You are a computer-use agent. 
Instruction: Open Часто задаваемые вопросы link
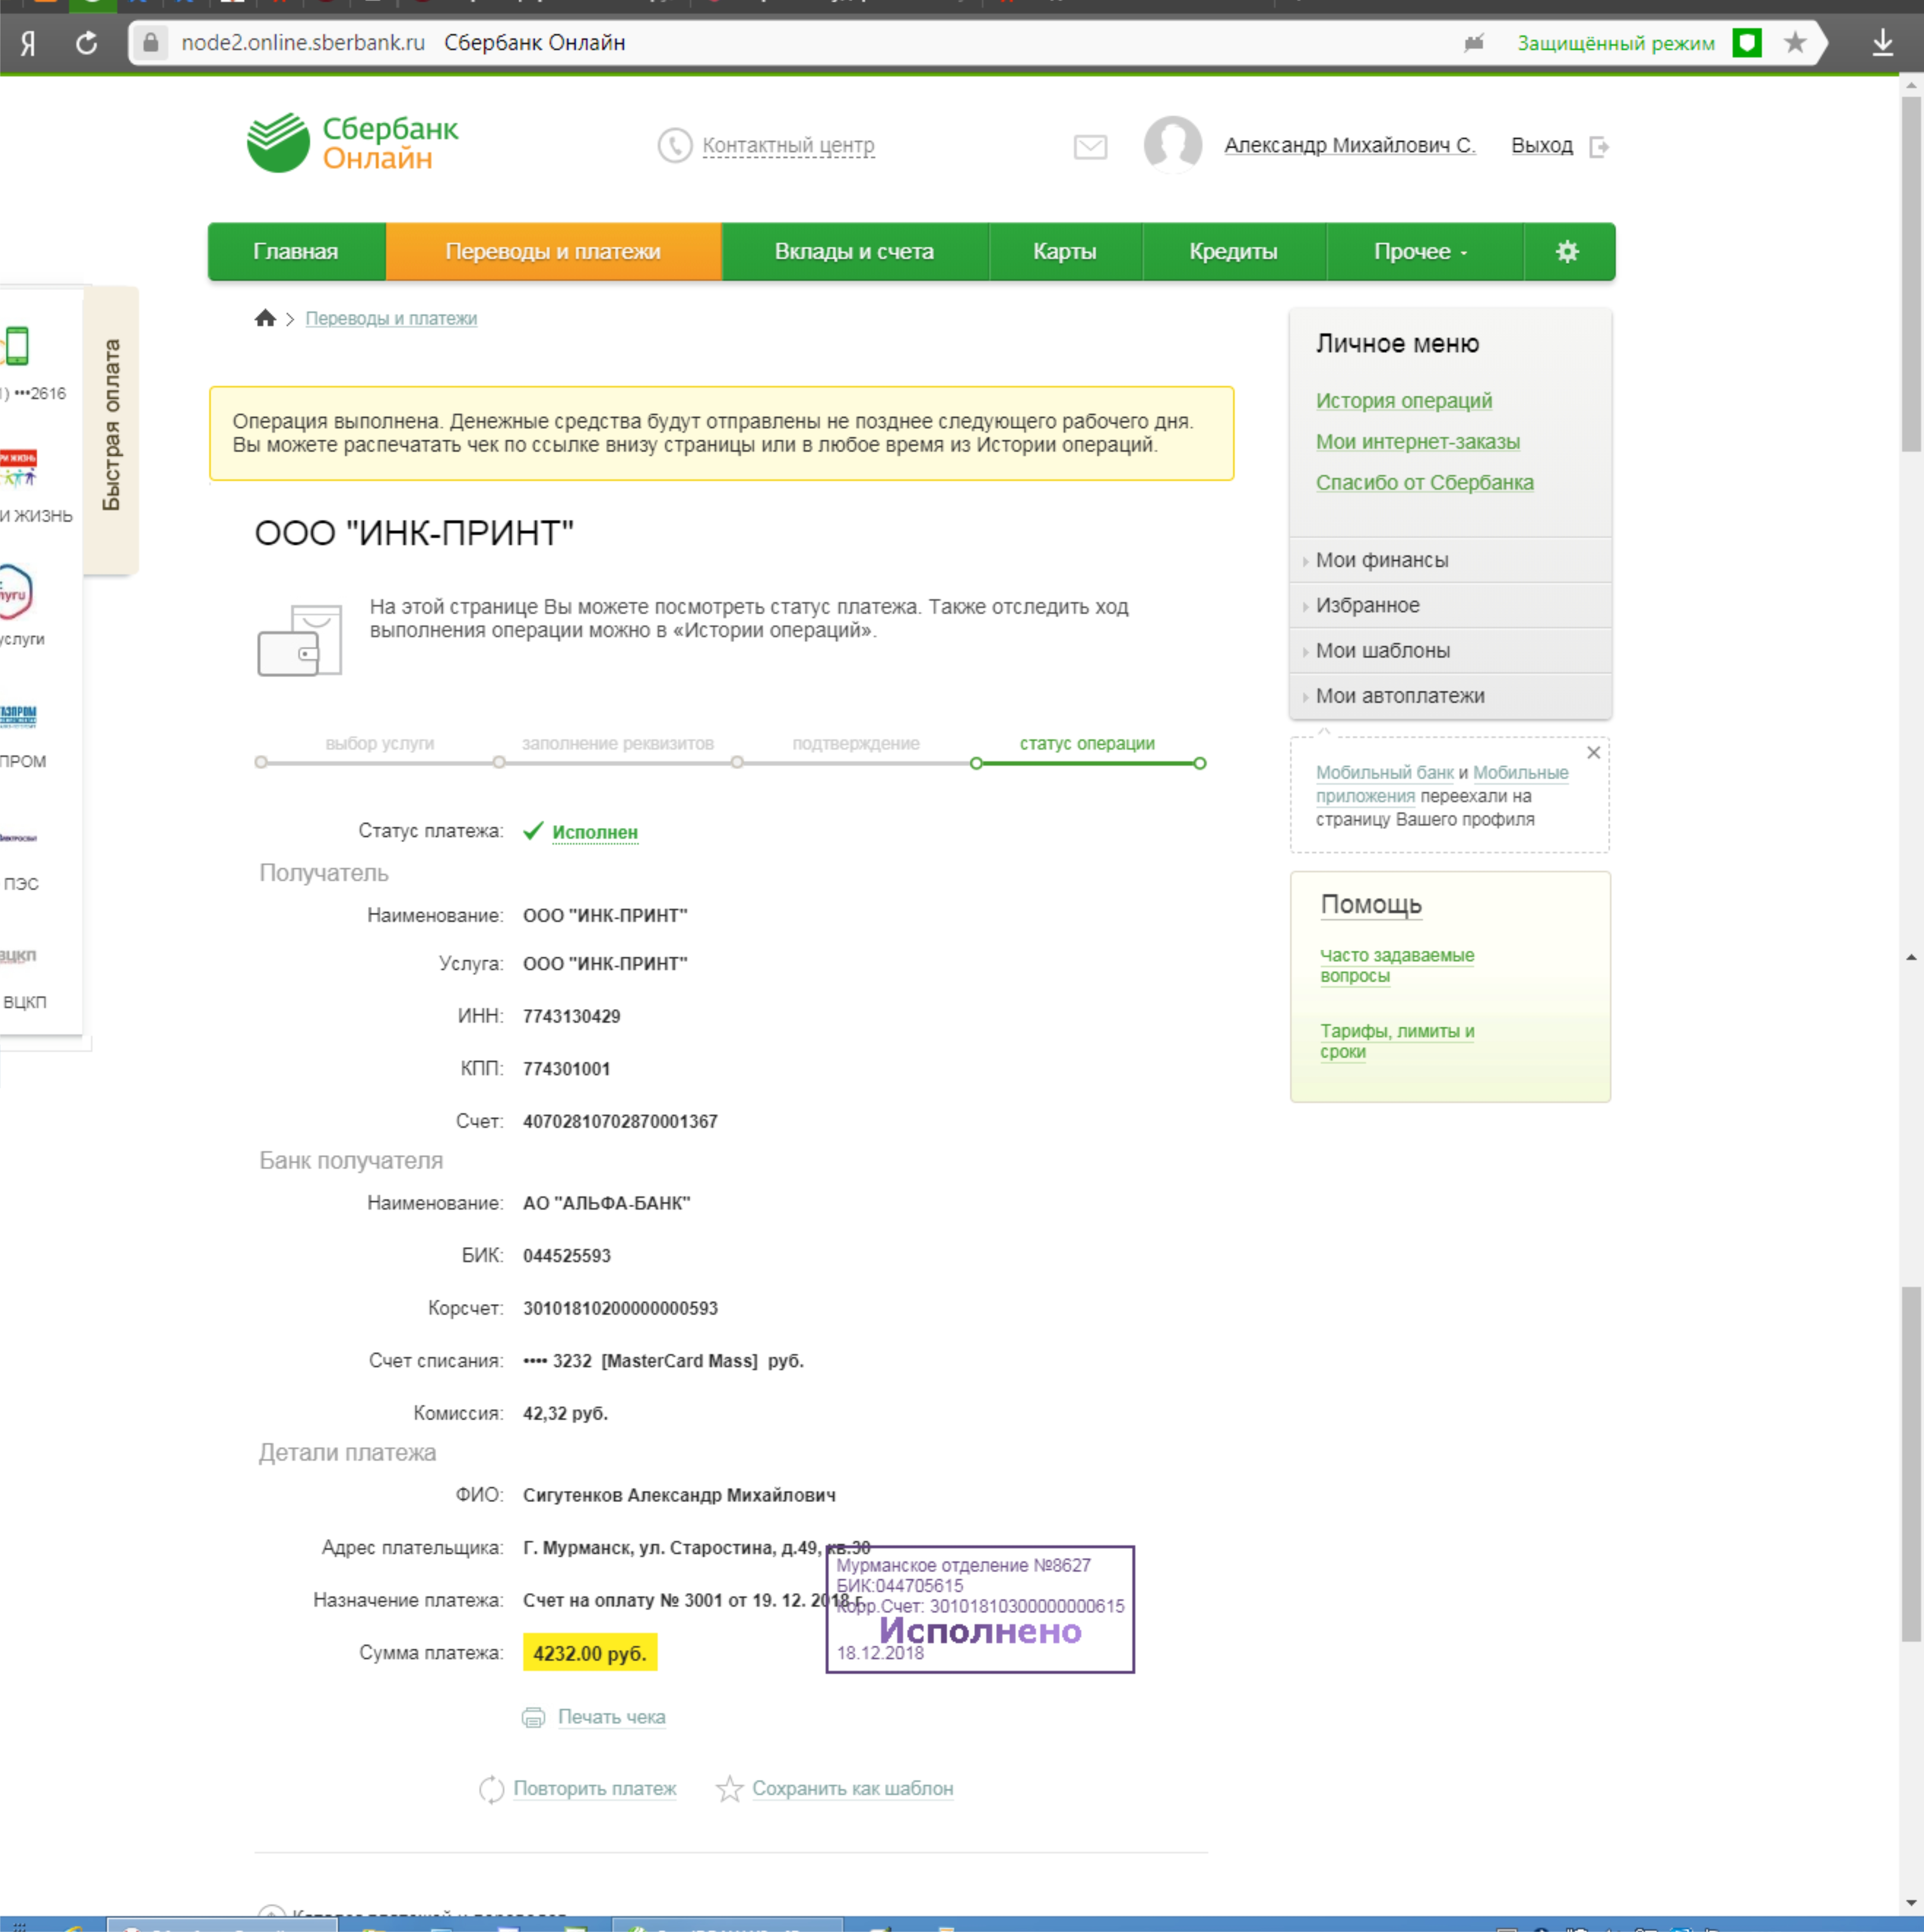[1397, 966]
